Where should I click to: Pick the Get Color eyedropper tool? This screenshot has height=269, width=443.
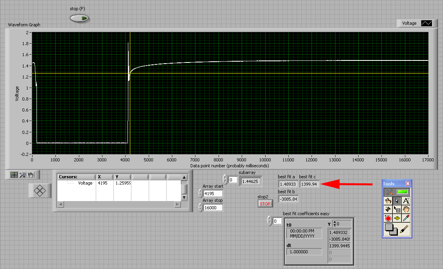click(x=406, y=219)
